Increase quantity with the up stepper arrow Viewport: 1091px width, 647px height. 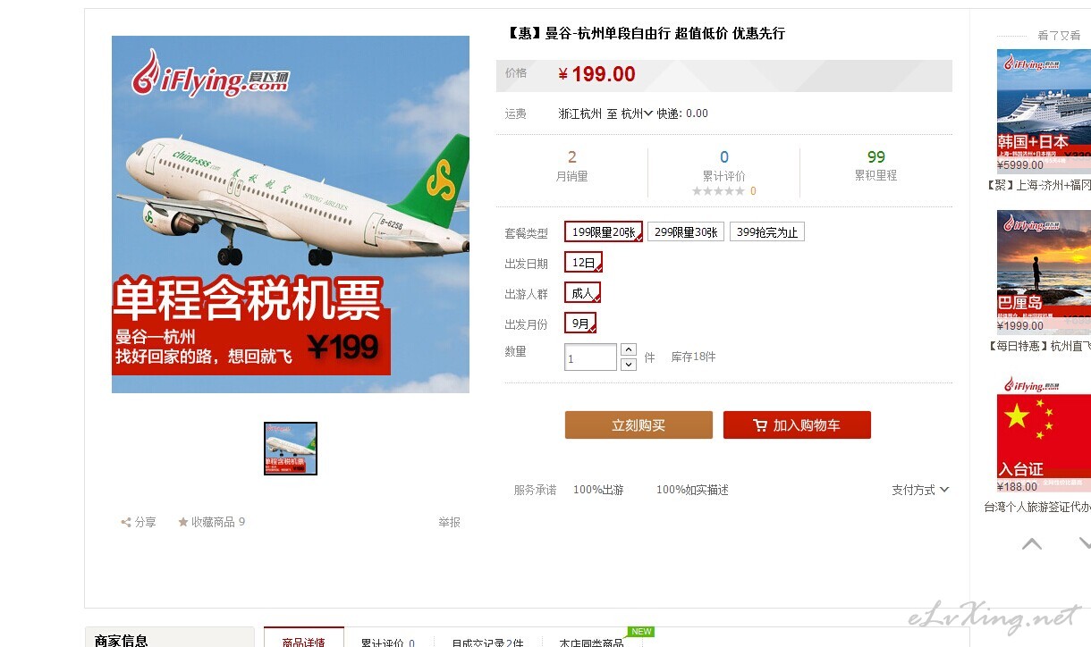628,349
